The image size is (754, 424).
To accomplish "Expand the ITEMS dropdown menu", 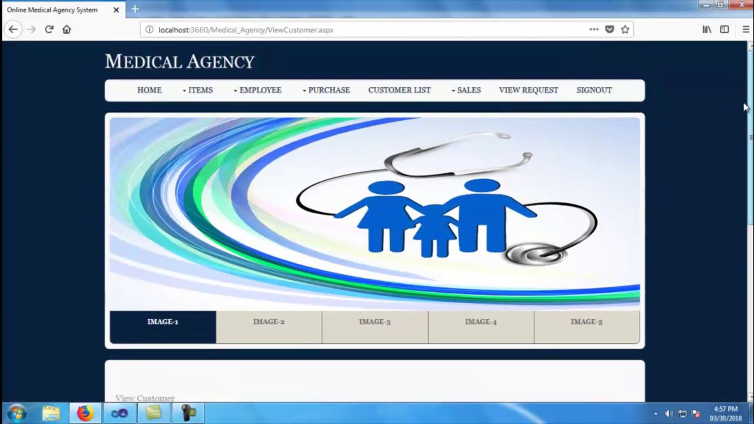I will tap(197, 90).
